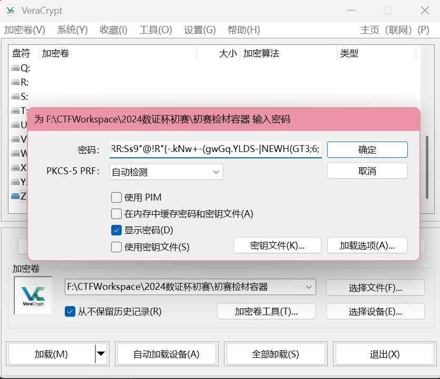The width and height of the screenshot is (440, 379).
Task: Click the drive list vertical scrollbar
Action: pos(427,167)
